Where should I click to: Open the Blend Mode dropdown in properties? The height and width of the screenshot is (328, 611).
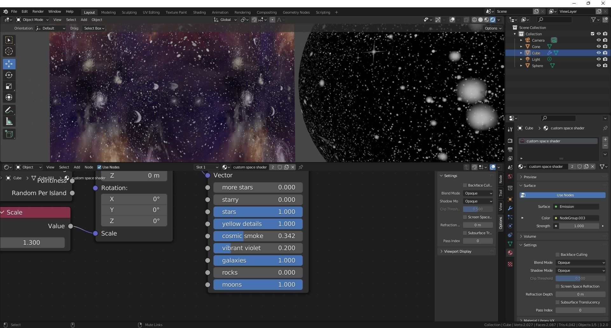coord(580,263)
